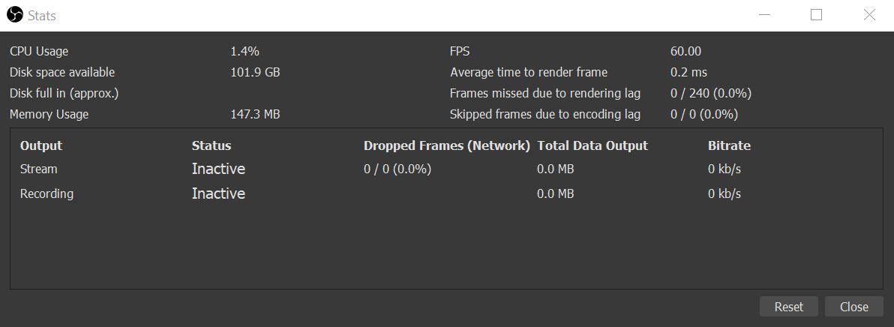Click the Average time to render frame label

coord(529,73)
